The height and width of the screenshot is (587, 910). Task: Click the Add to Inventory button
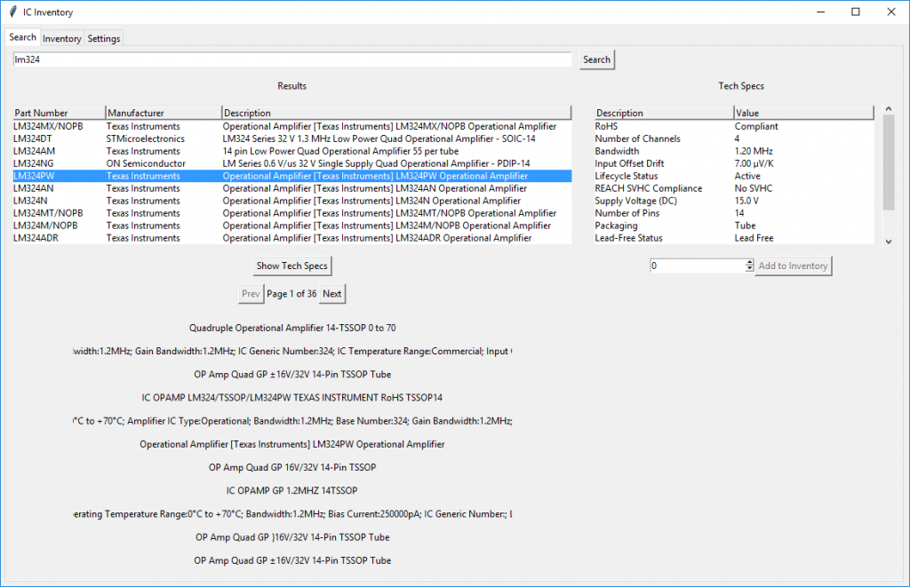[793, 266]
